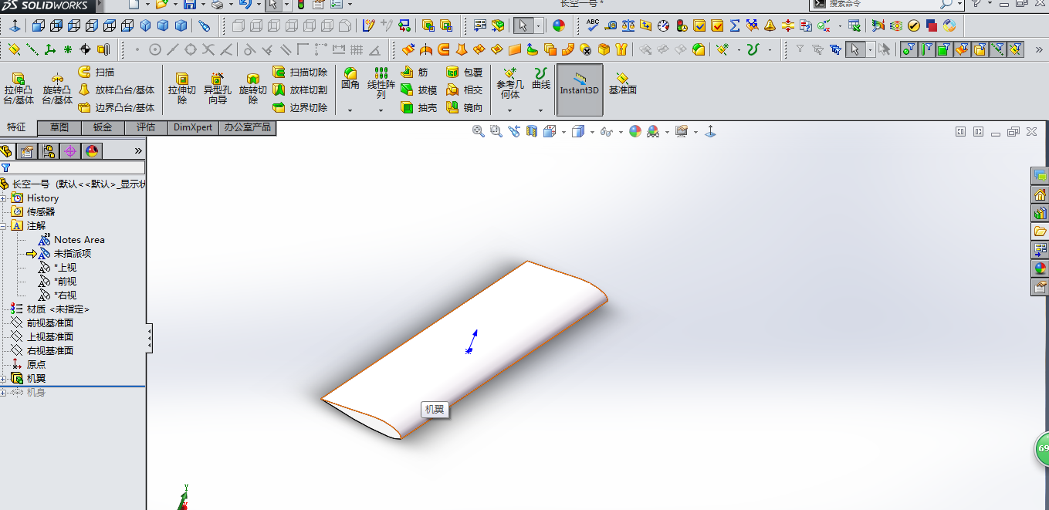The image size is (1049, 510).
Task: Switch to the 评估 evaluate tab
Action: pos(146,127)
